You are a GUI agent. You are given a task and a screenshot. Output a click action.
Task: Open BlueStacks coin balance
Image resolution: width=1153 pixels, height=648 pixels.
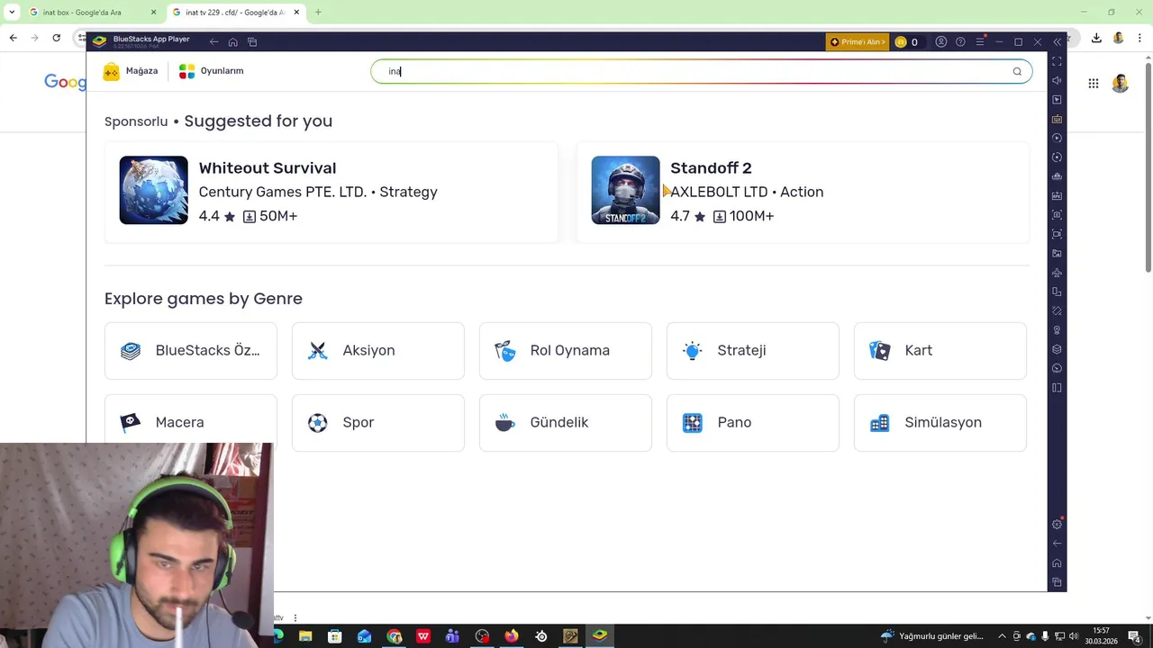pos(906,42)
